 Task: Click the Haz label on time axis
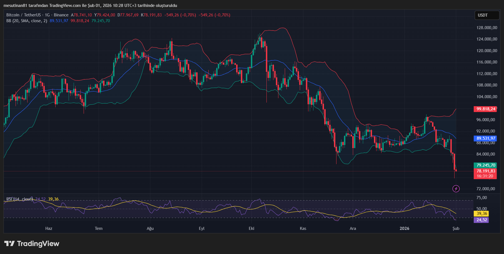[49, 228]
